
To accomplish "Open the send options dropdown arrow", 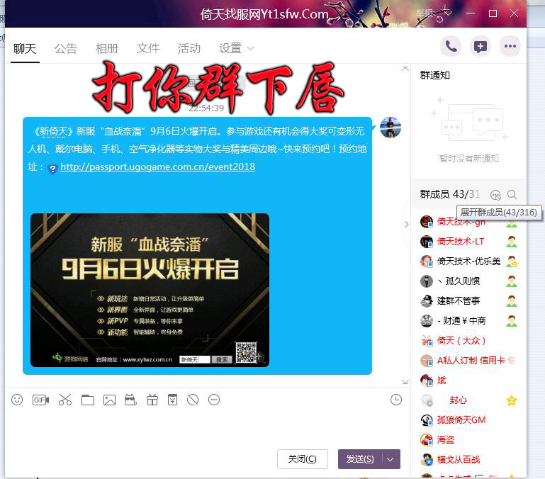I will [391, 459].
